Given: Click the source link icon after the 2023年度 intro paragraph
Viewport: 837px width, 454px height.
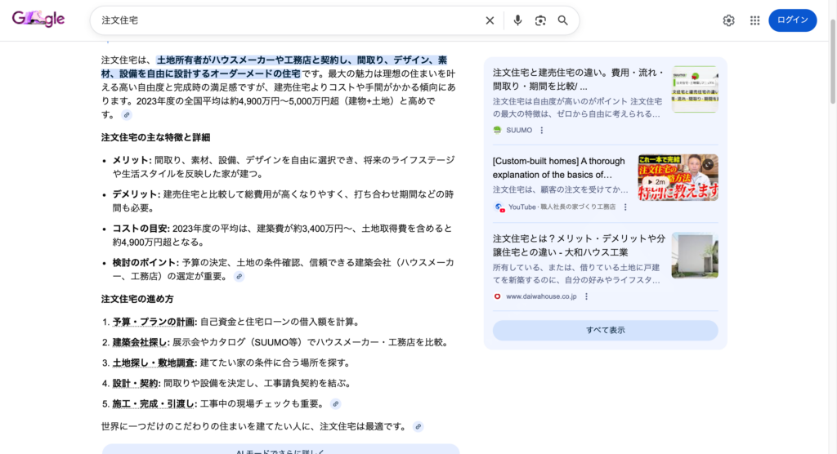Looking at the screenshot, I should point(127,114).
